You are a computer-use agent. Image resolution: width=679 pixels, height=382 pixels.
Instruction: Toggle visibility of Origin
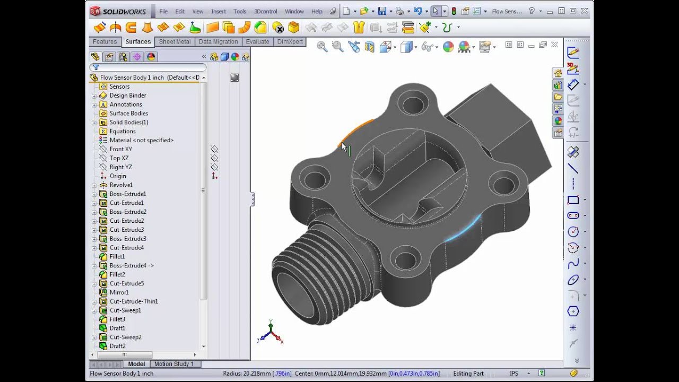coord(214,176)
